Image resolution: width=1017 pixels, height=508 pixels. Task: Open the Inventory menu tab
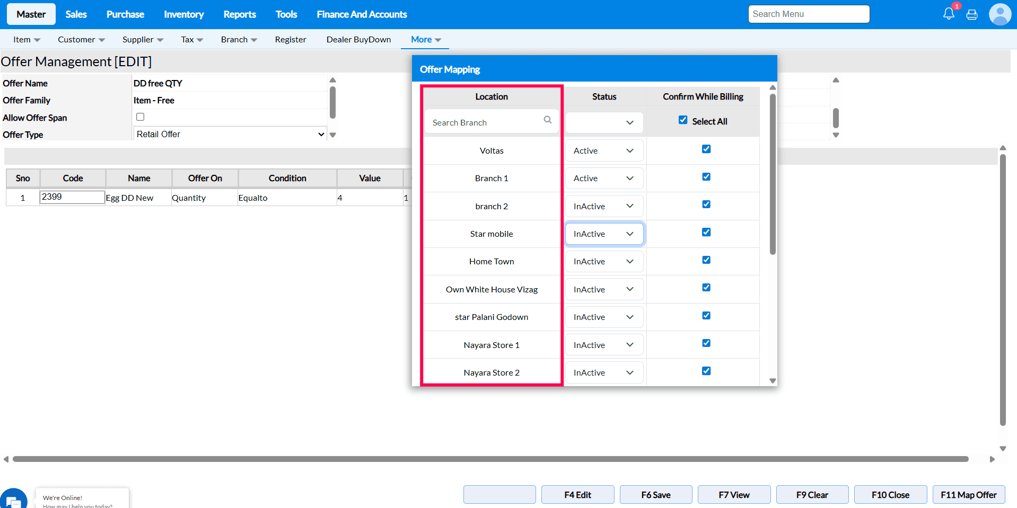point(183,14)
